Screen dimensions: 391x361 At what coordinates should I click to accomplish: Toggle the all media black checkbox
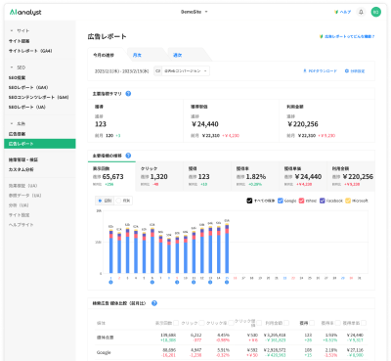click(x=249, y=201)
